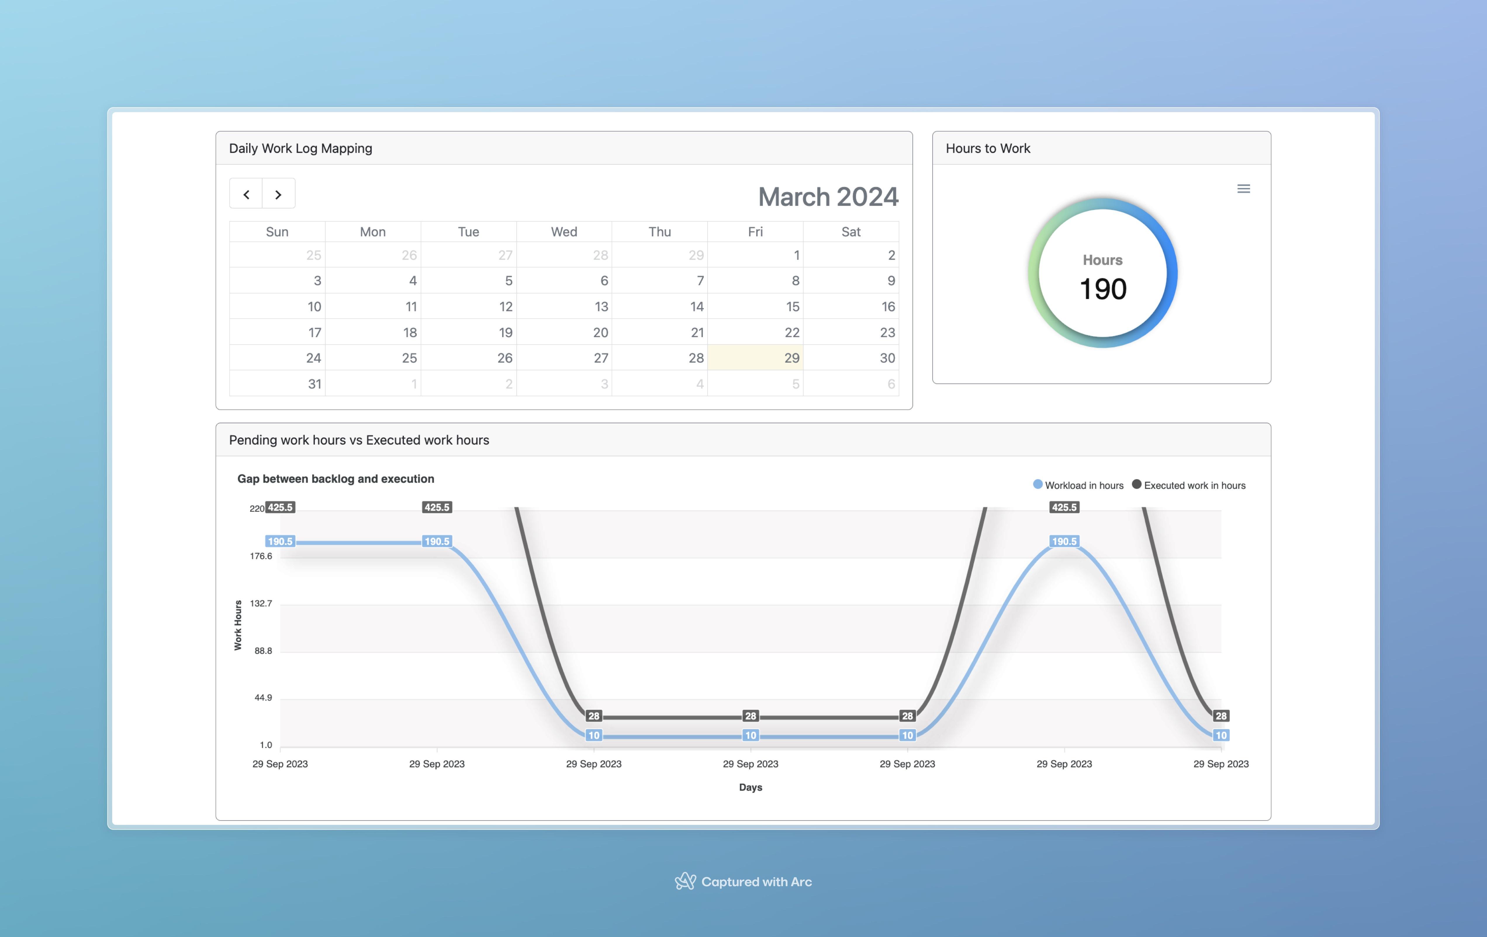This screenshot has height=937, width=1487.
Task: Click the March 2024 calendar title
Action: (827, 197)
